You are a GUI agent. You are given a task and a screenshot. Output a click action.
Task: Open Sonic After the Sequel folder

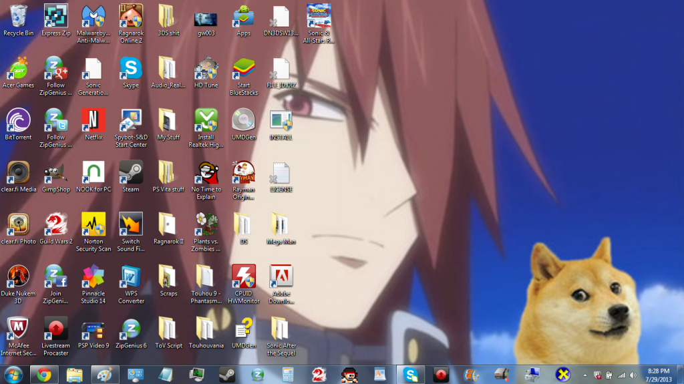(x=281, y=337)
